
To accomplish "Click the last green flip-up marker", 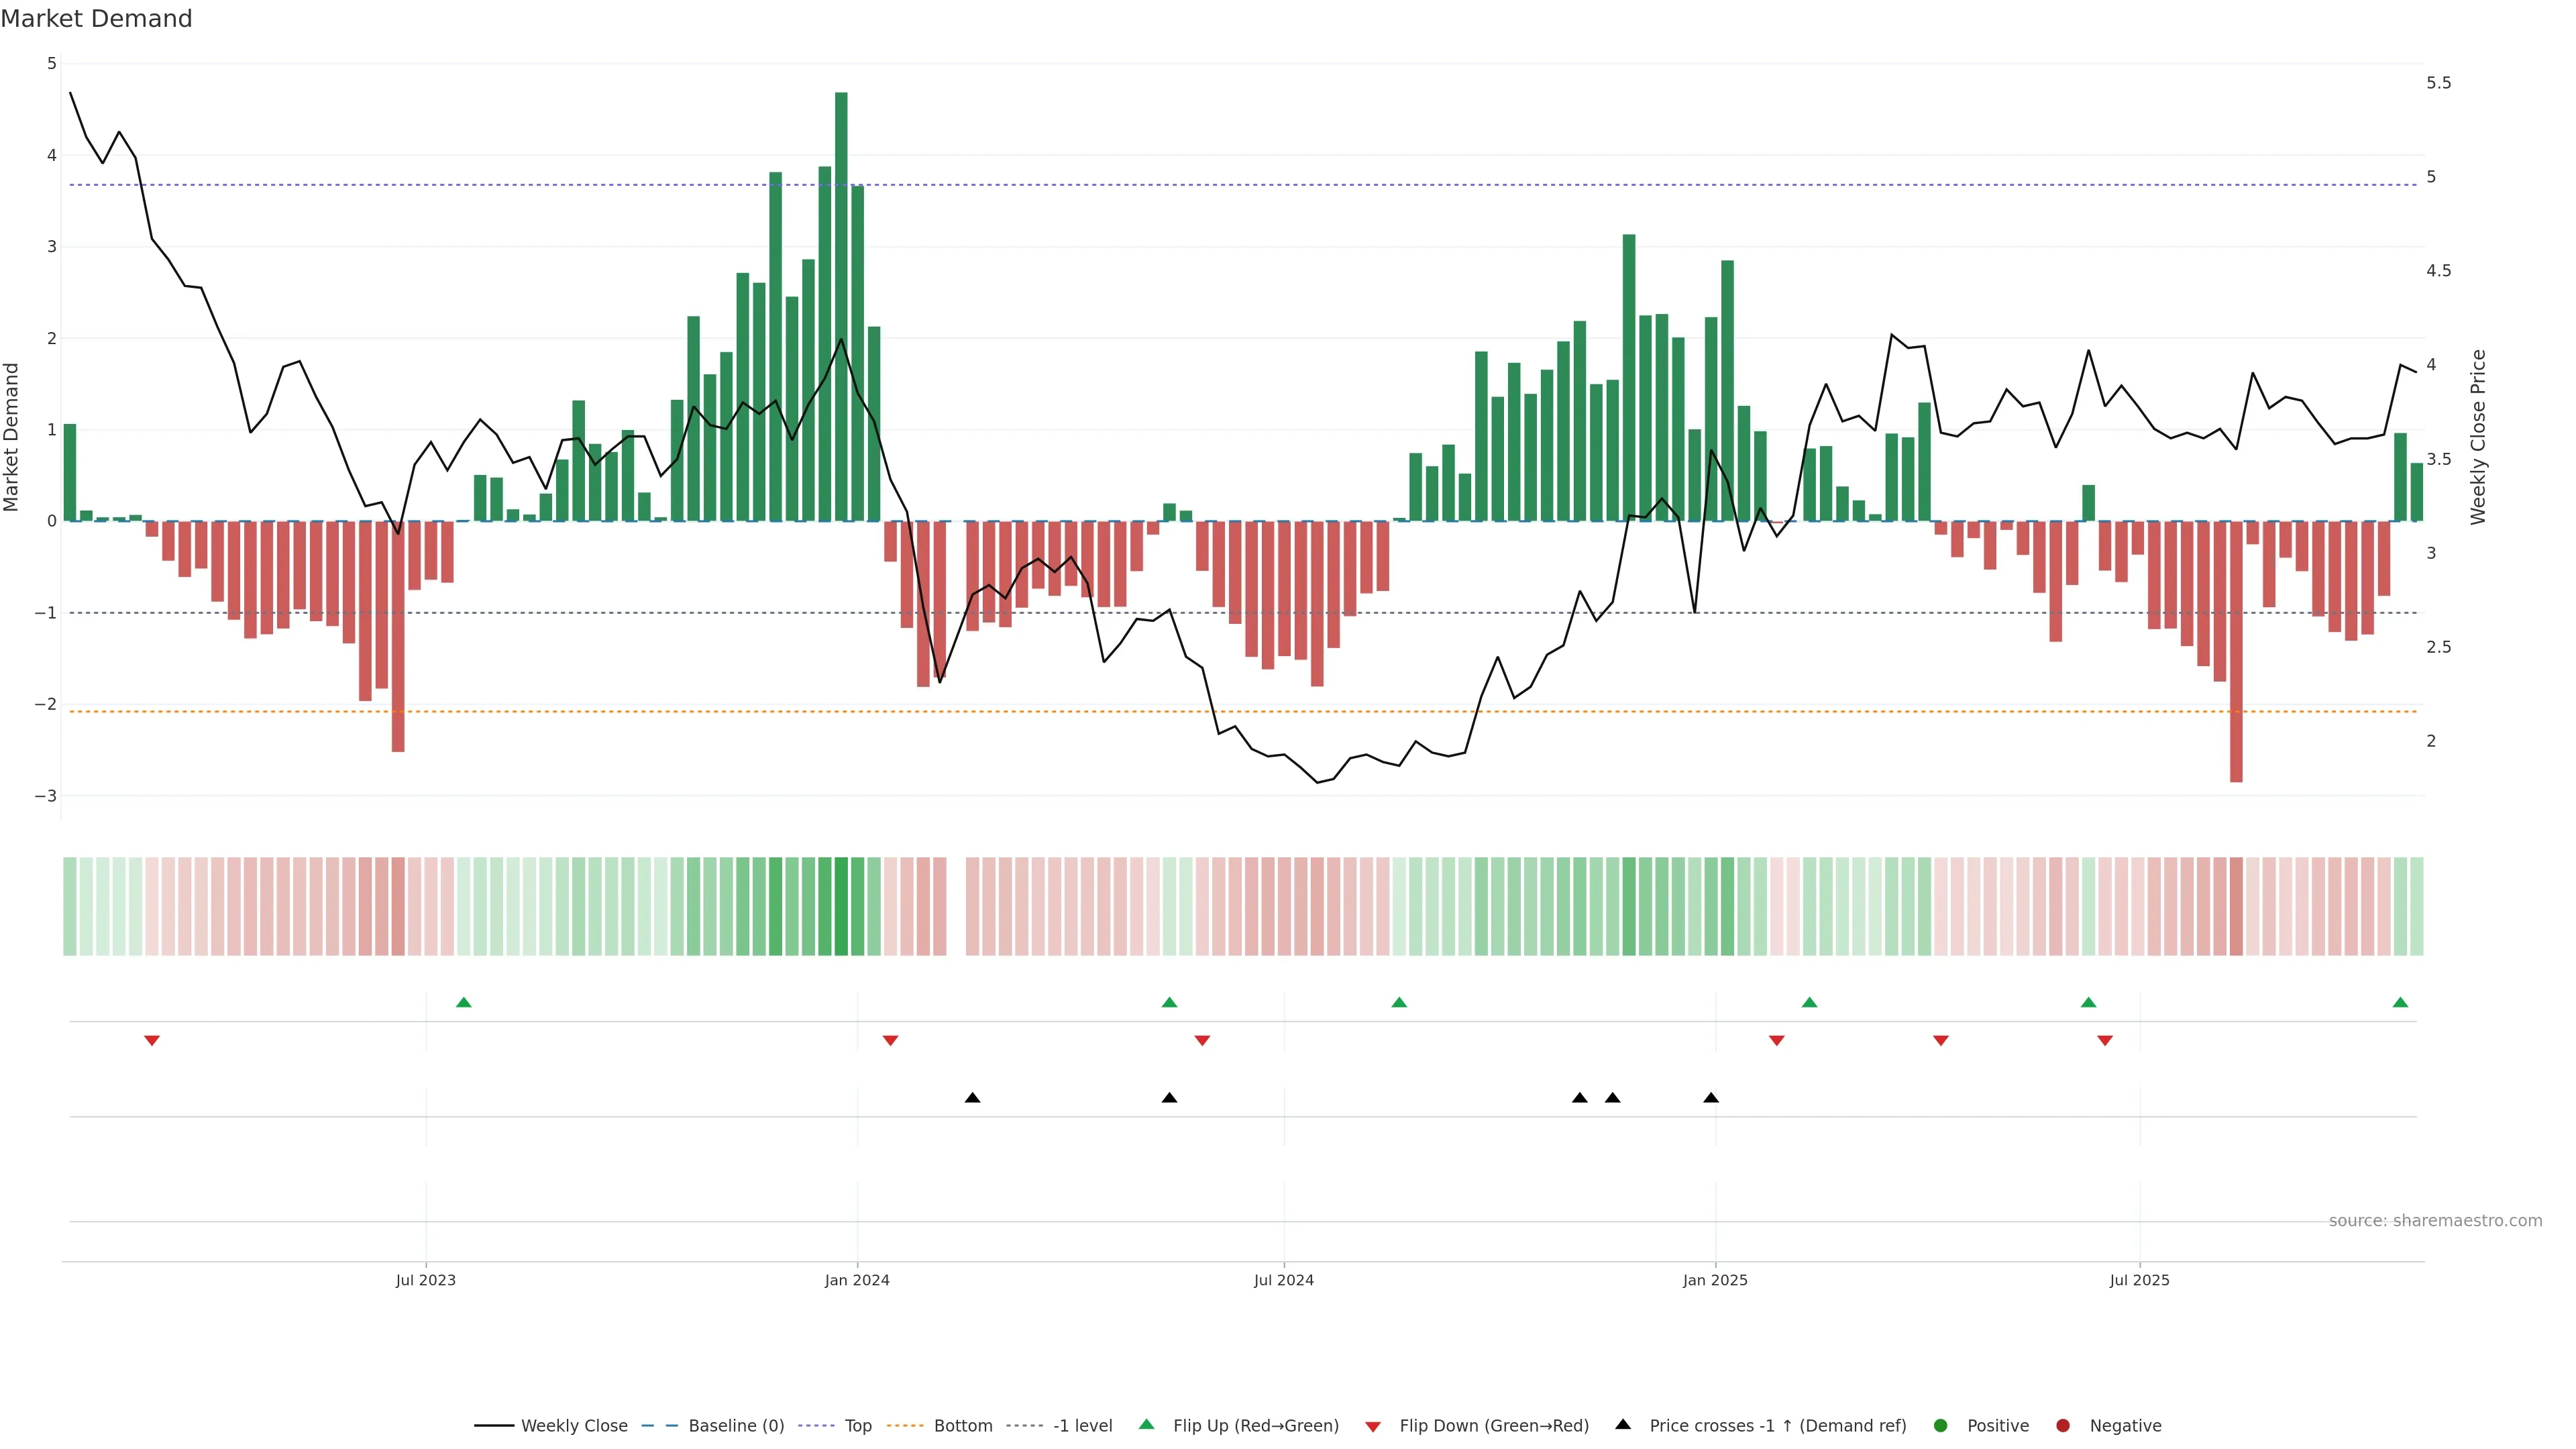I will (x=2400, y=1002).
